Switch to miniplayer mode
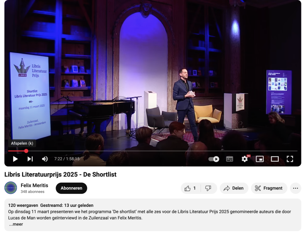305x233 pixels. pyautogui.click(x=260, y=159)
